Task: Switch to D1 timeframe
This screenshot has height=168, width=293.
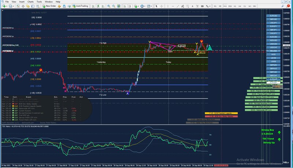Action: pos(245,6)
